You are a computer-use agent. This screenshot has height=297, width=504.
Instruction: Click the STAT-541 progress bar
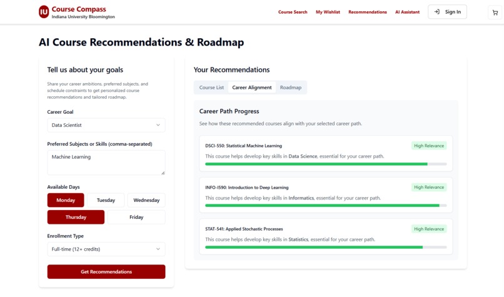(x=326, y=247)
